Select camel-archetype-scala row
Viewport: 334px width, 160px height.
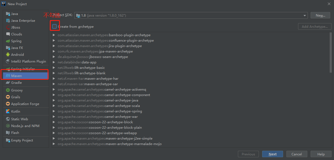[191, 106]
